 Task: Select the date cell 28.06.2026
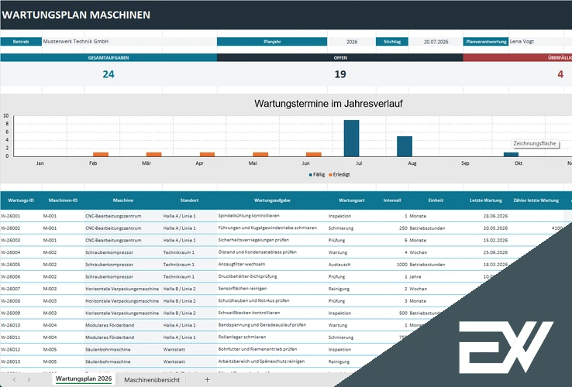point(486,216)
